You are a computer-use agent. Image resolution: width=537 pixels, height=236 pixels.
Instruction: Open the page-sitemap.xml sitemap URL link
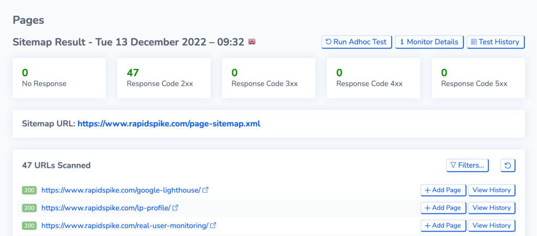(169, 123)
